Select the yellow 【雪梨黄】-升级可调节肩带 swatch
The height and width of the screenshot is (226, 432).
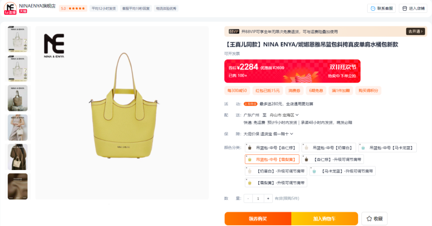pos(276,183)
